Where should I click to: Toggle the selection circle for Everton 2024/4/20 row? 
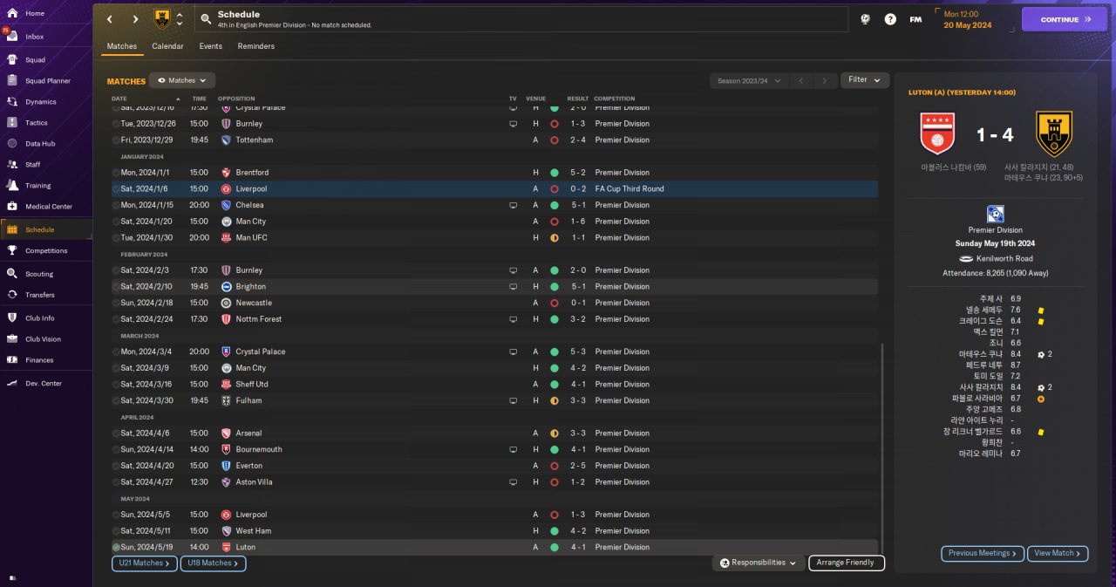(x=116, y=466)
